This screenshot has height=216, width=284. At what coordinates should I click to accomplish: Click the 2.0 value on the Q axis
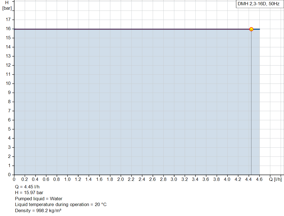click(x=120, y=179)
